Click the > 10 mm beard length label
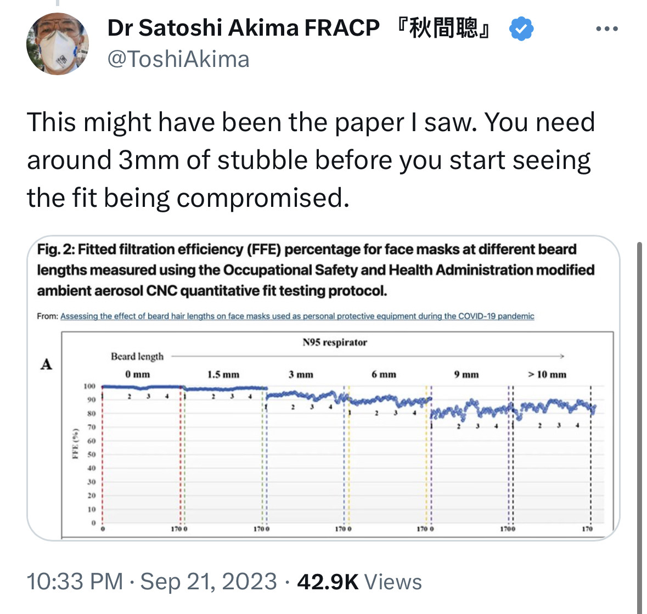 547,375
